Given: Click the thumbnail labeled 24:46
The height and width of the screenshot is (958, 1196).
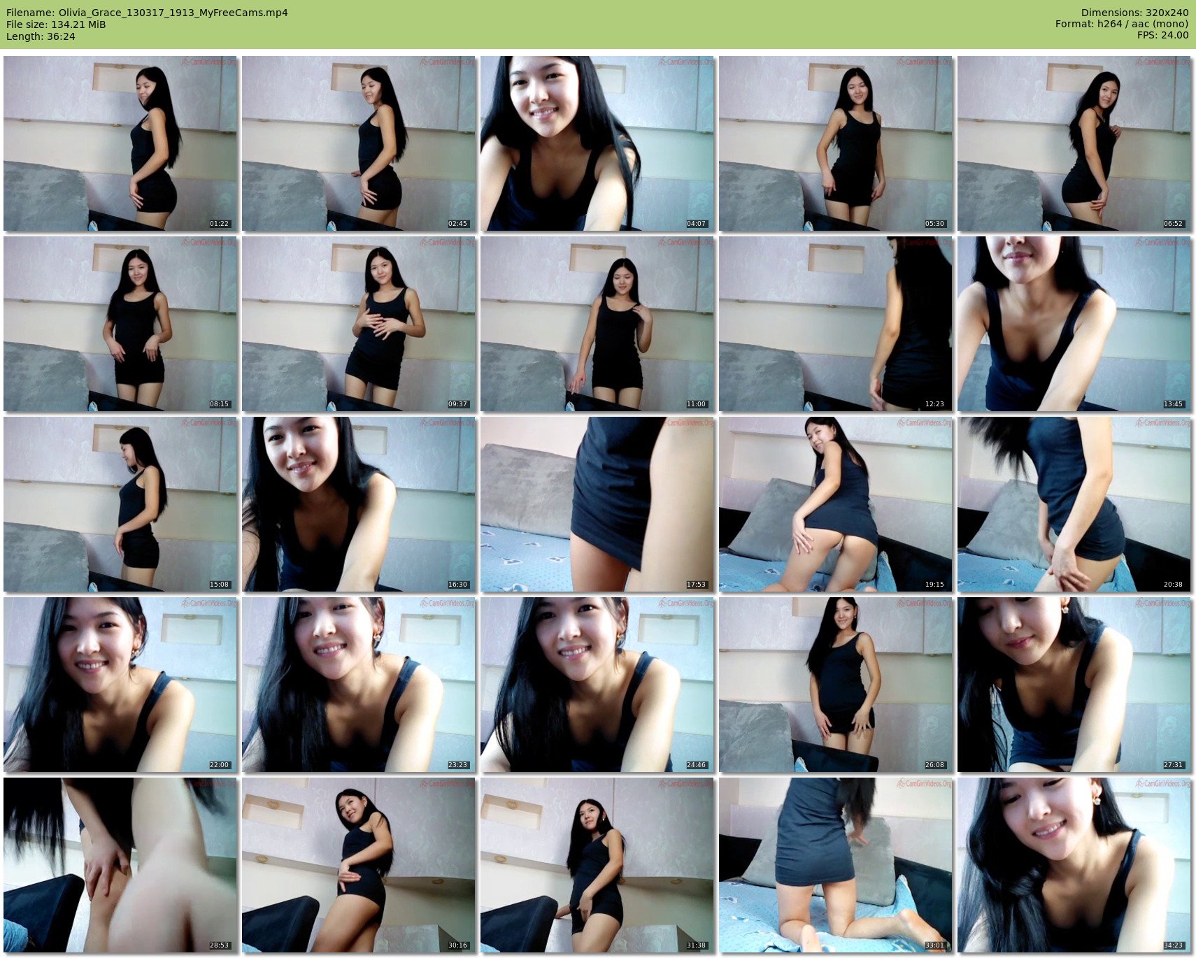Looking at the screenshot, I should (x=597, y=685).
